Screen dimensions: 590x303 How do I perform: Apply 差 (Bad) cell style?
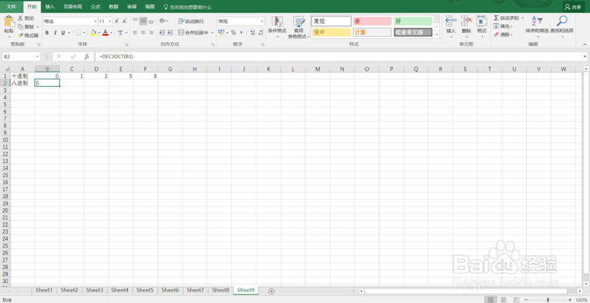[x=372, y=21]
